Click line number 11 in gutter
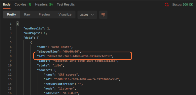Viewport: 196px width, 95px height. [x=10, y=70]
